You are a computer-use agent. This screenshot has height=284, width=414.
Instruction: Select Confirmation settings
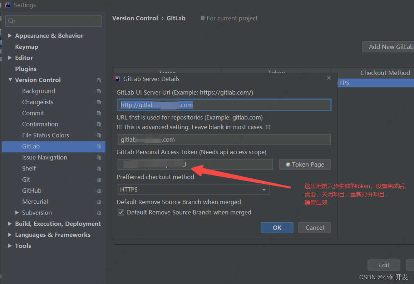(40, 125)
